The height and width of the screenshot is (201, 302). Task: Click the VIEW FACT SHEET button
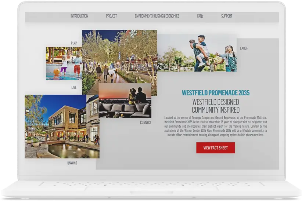(x=216, y=148)
